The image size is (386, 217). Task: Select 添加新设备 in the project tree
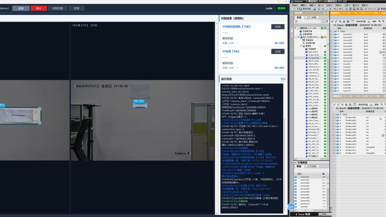point(307,31)
